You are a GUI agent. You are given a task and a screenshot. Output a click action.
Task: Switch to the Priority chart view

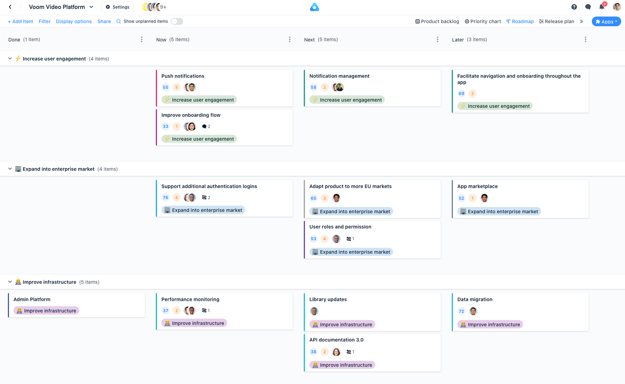pos(483,21)
